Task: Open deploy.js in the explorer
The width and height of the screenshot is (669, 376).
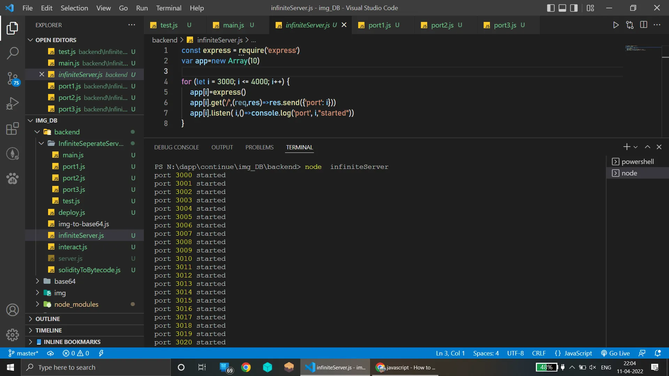Action: click(71, 212)
